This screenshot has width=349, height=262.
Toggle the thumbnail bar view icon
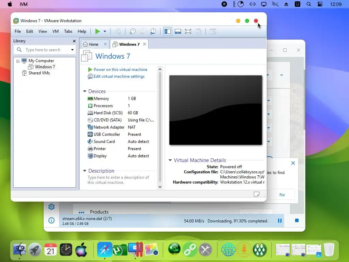pyautogui.click(x=178, y=31)
